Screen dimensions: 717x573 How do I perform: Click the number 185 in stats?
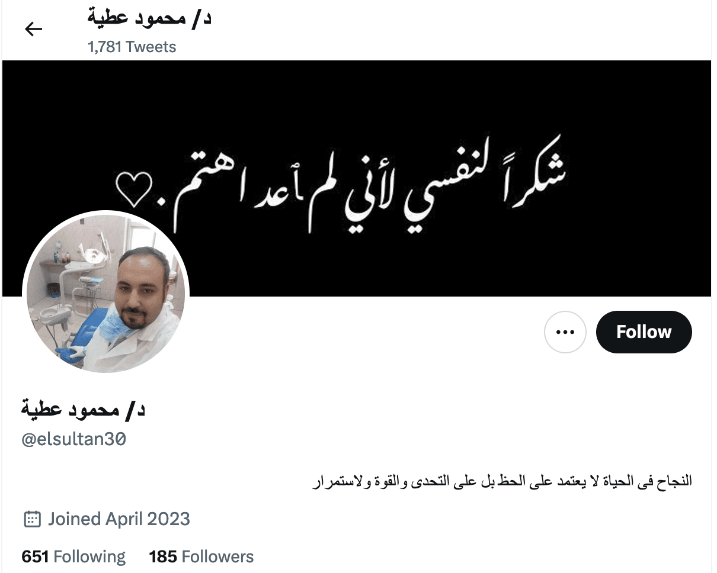[x=163, y=557]
